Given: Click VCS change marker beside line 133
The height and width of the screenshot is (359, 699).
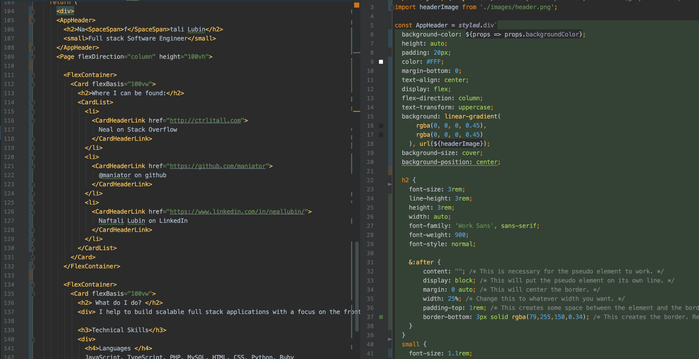Looking at the screenshot, I should [31, 276].
